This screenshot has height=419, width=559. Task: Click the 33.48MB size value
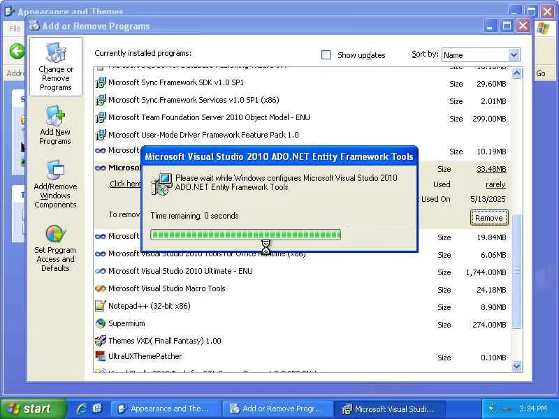pos(491,169)
